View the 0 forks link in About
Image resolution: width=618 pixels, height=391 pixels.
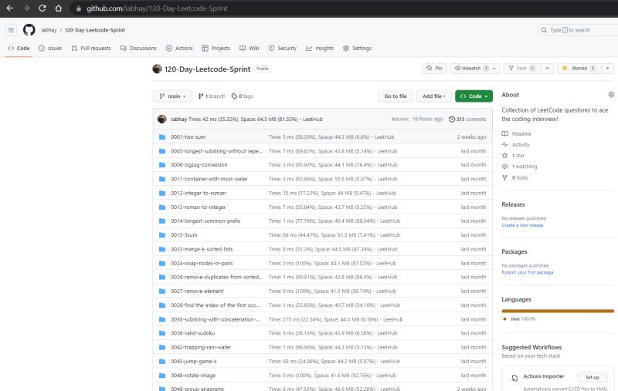click(x=515, y=178)
